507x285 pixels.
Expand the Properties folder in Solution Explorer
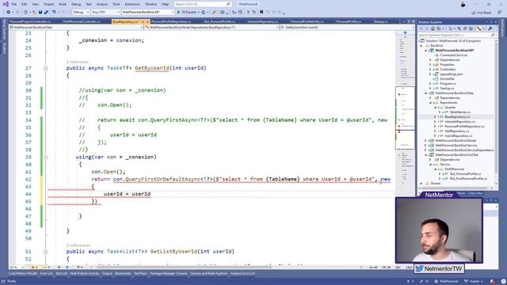(430, 65)
